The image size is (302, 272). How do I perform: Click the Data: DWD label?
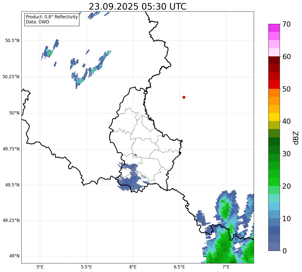tap(37, 22)
